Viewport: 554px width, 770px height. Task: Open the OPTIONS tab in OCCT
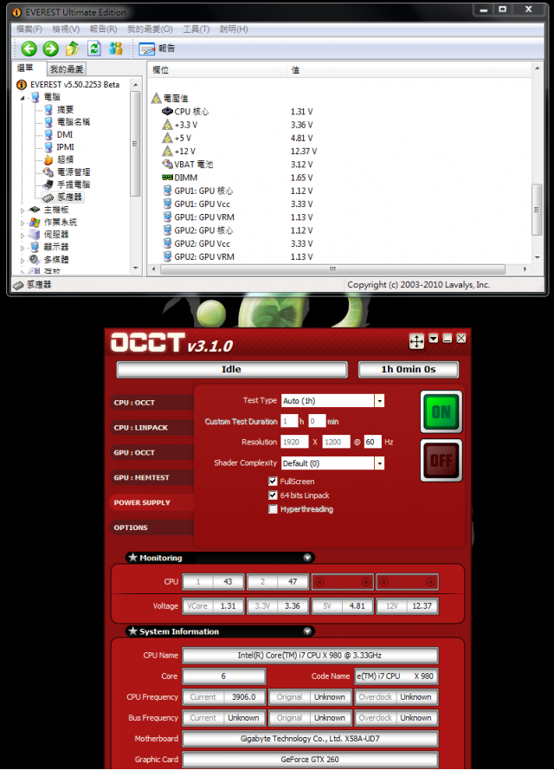151,527
